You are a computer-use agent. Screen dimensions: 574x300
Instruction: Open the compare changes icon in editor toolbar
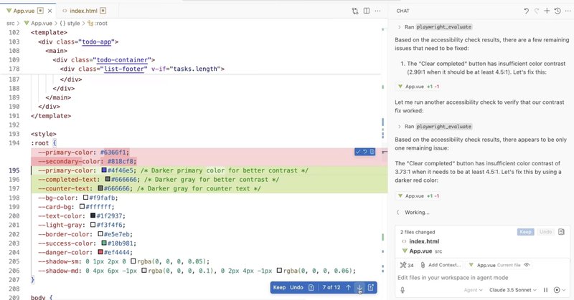(354, 11)
